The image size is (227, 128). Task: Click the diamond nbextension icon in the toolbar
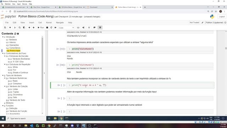pos(89,28)
